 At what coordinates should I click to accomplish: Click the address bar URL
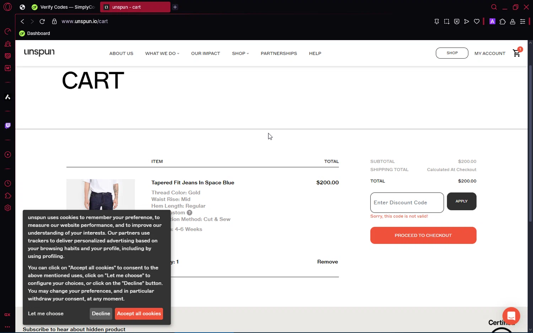coord(85,21)
